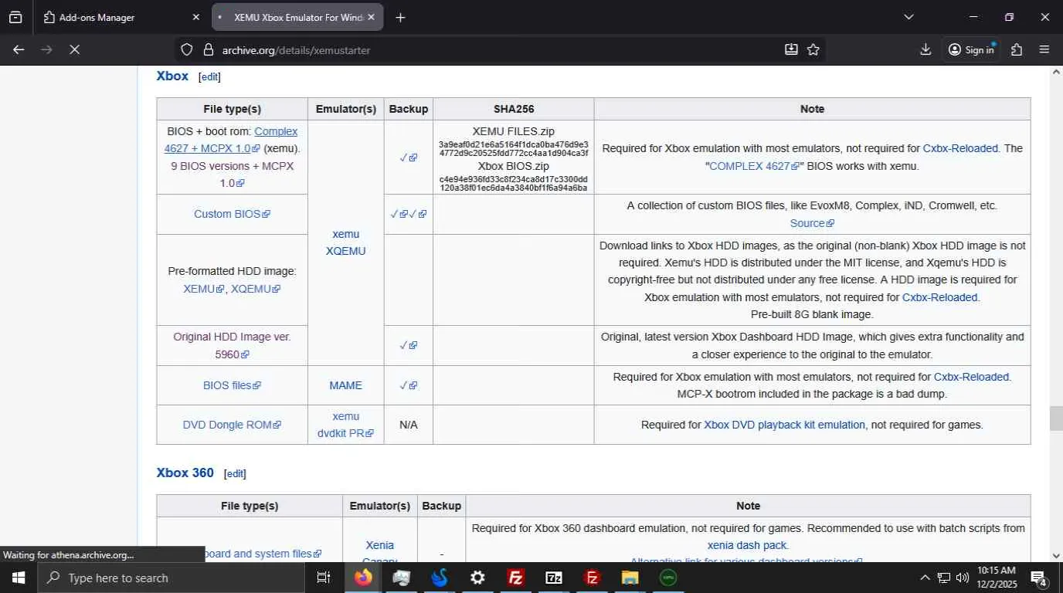Open Settings gear from the taskbar
Image resolution: width=1063 pixels, height=593 pixels.
477,578
